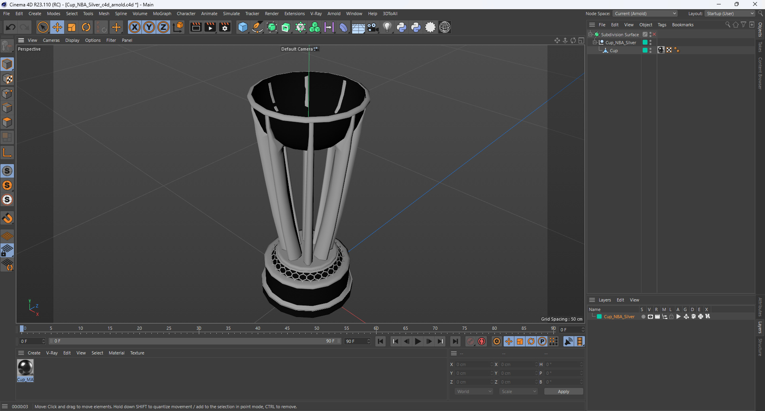
Task: Select the Cup object row
Action: coord(614,51)
